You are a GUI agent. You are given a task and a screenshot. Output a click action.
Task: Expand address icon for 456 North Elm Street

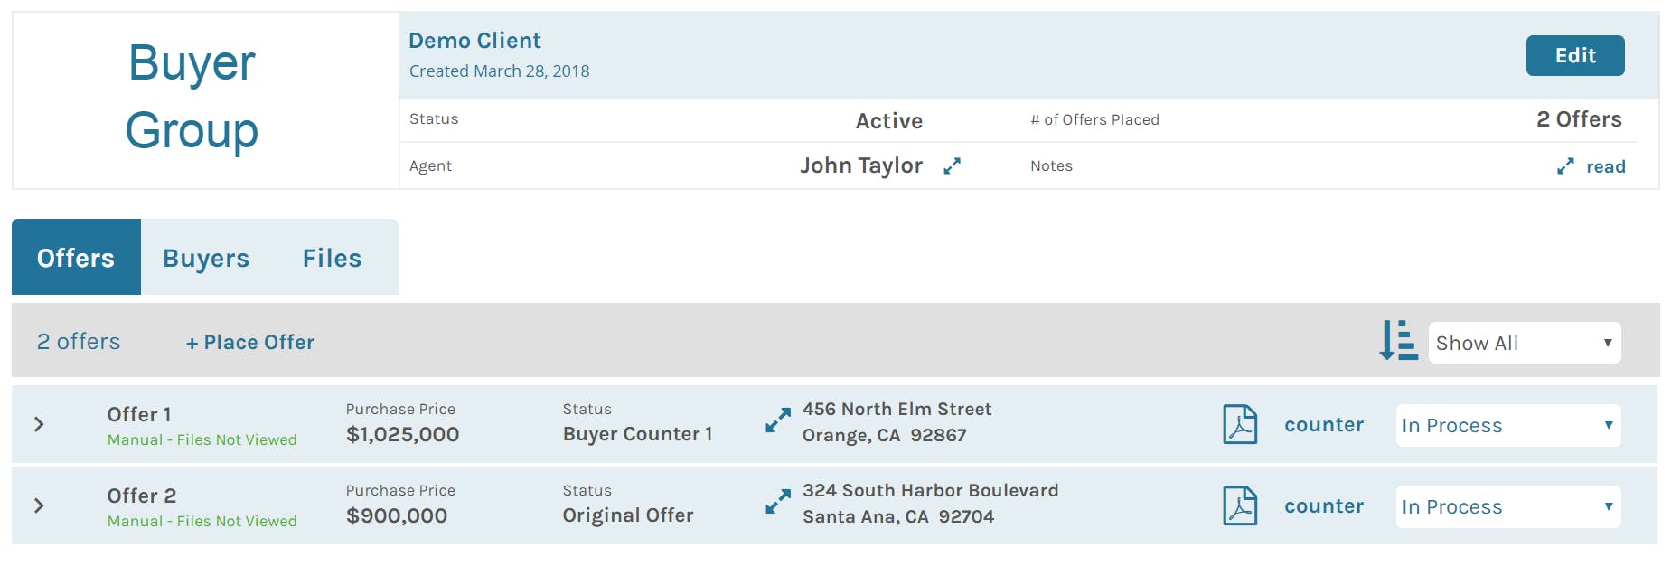point(777,420)
